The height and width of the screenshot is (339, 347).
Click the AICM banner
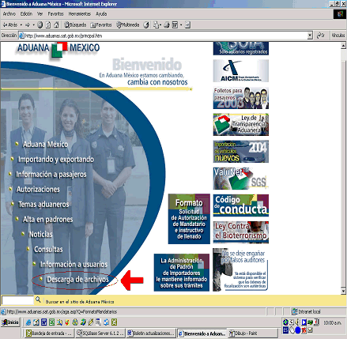(x=241, y=71)
